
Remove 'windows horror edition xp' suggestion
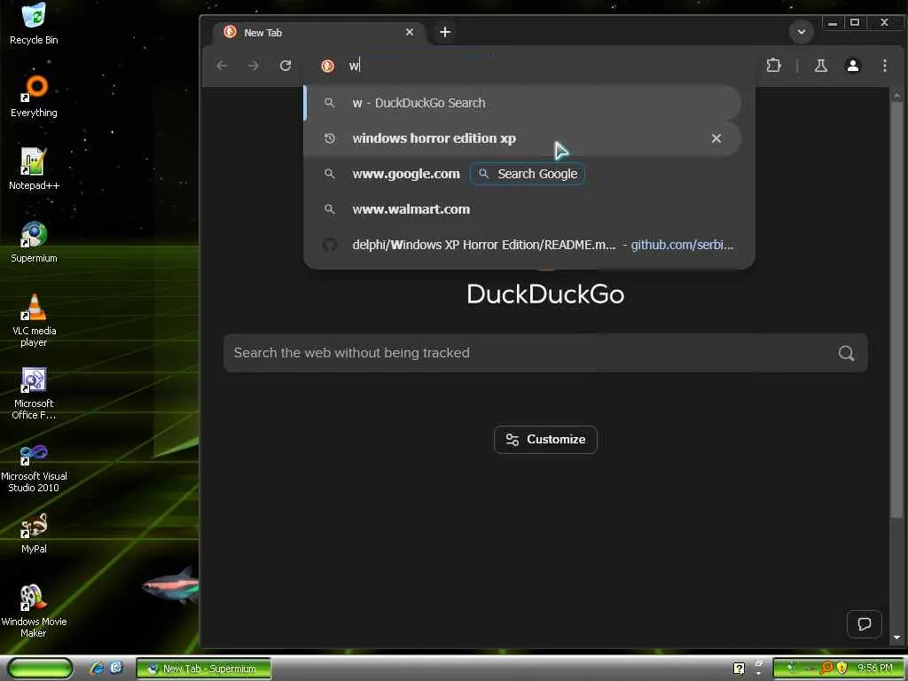716,138
